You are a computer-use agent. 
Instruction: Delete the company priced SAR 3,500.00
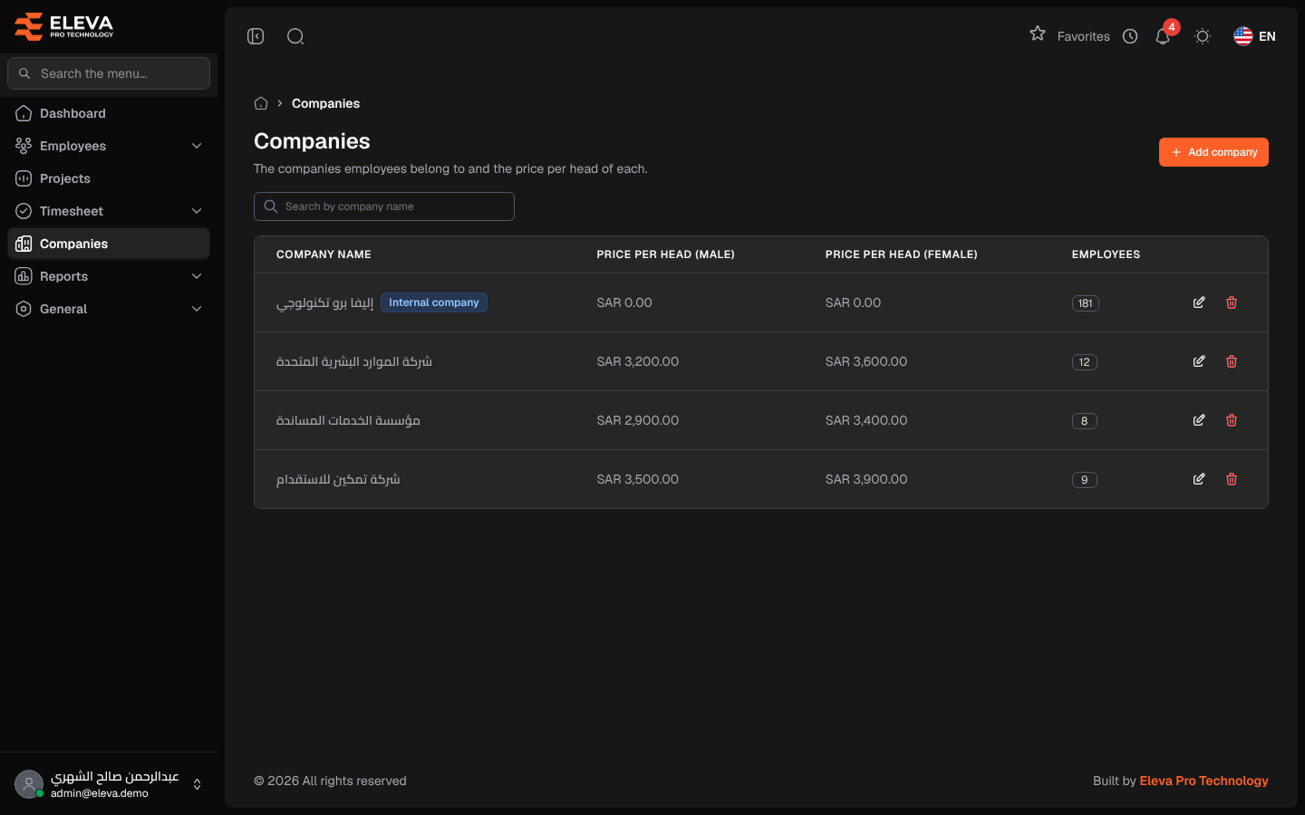[1232, 479]
